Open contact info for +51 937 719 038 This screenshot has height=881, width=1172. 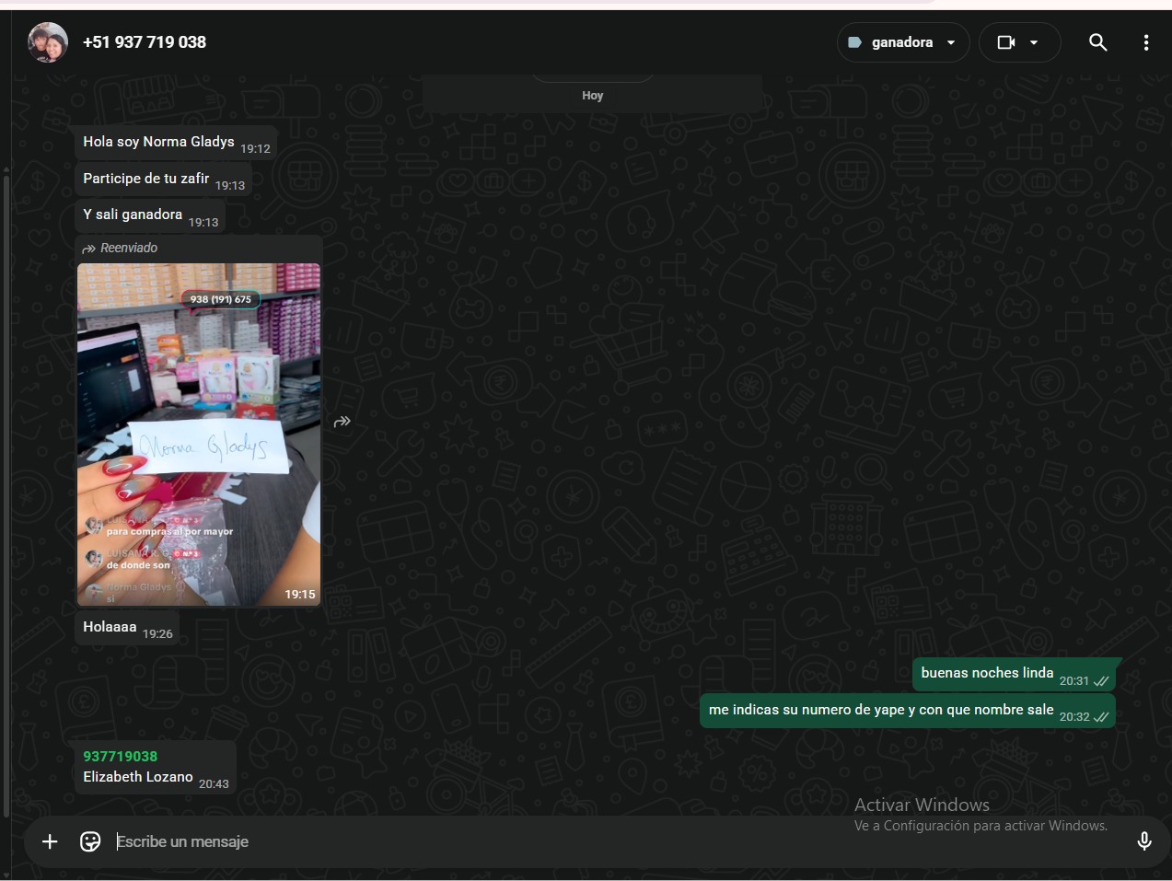(x=145, y=42)
